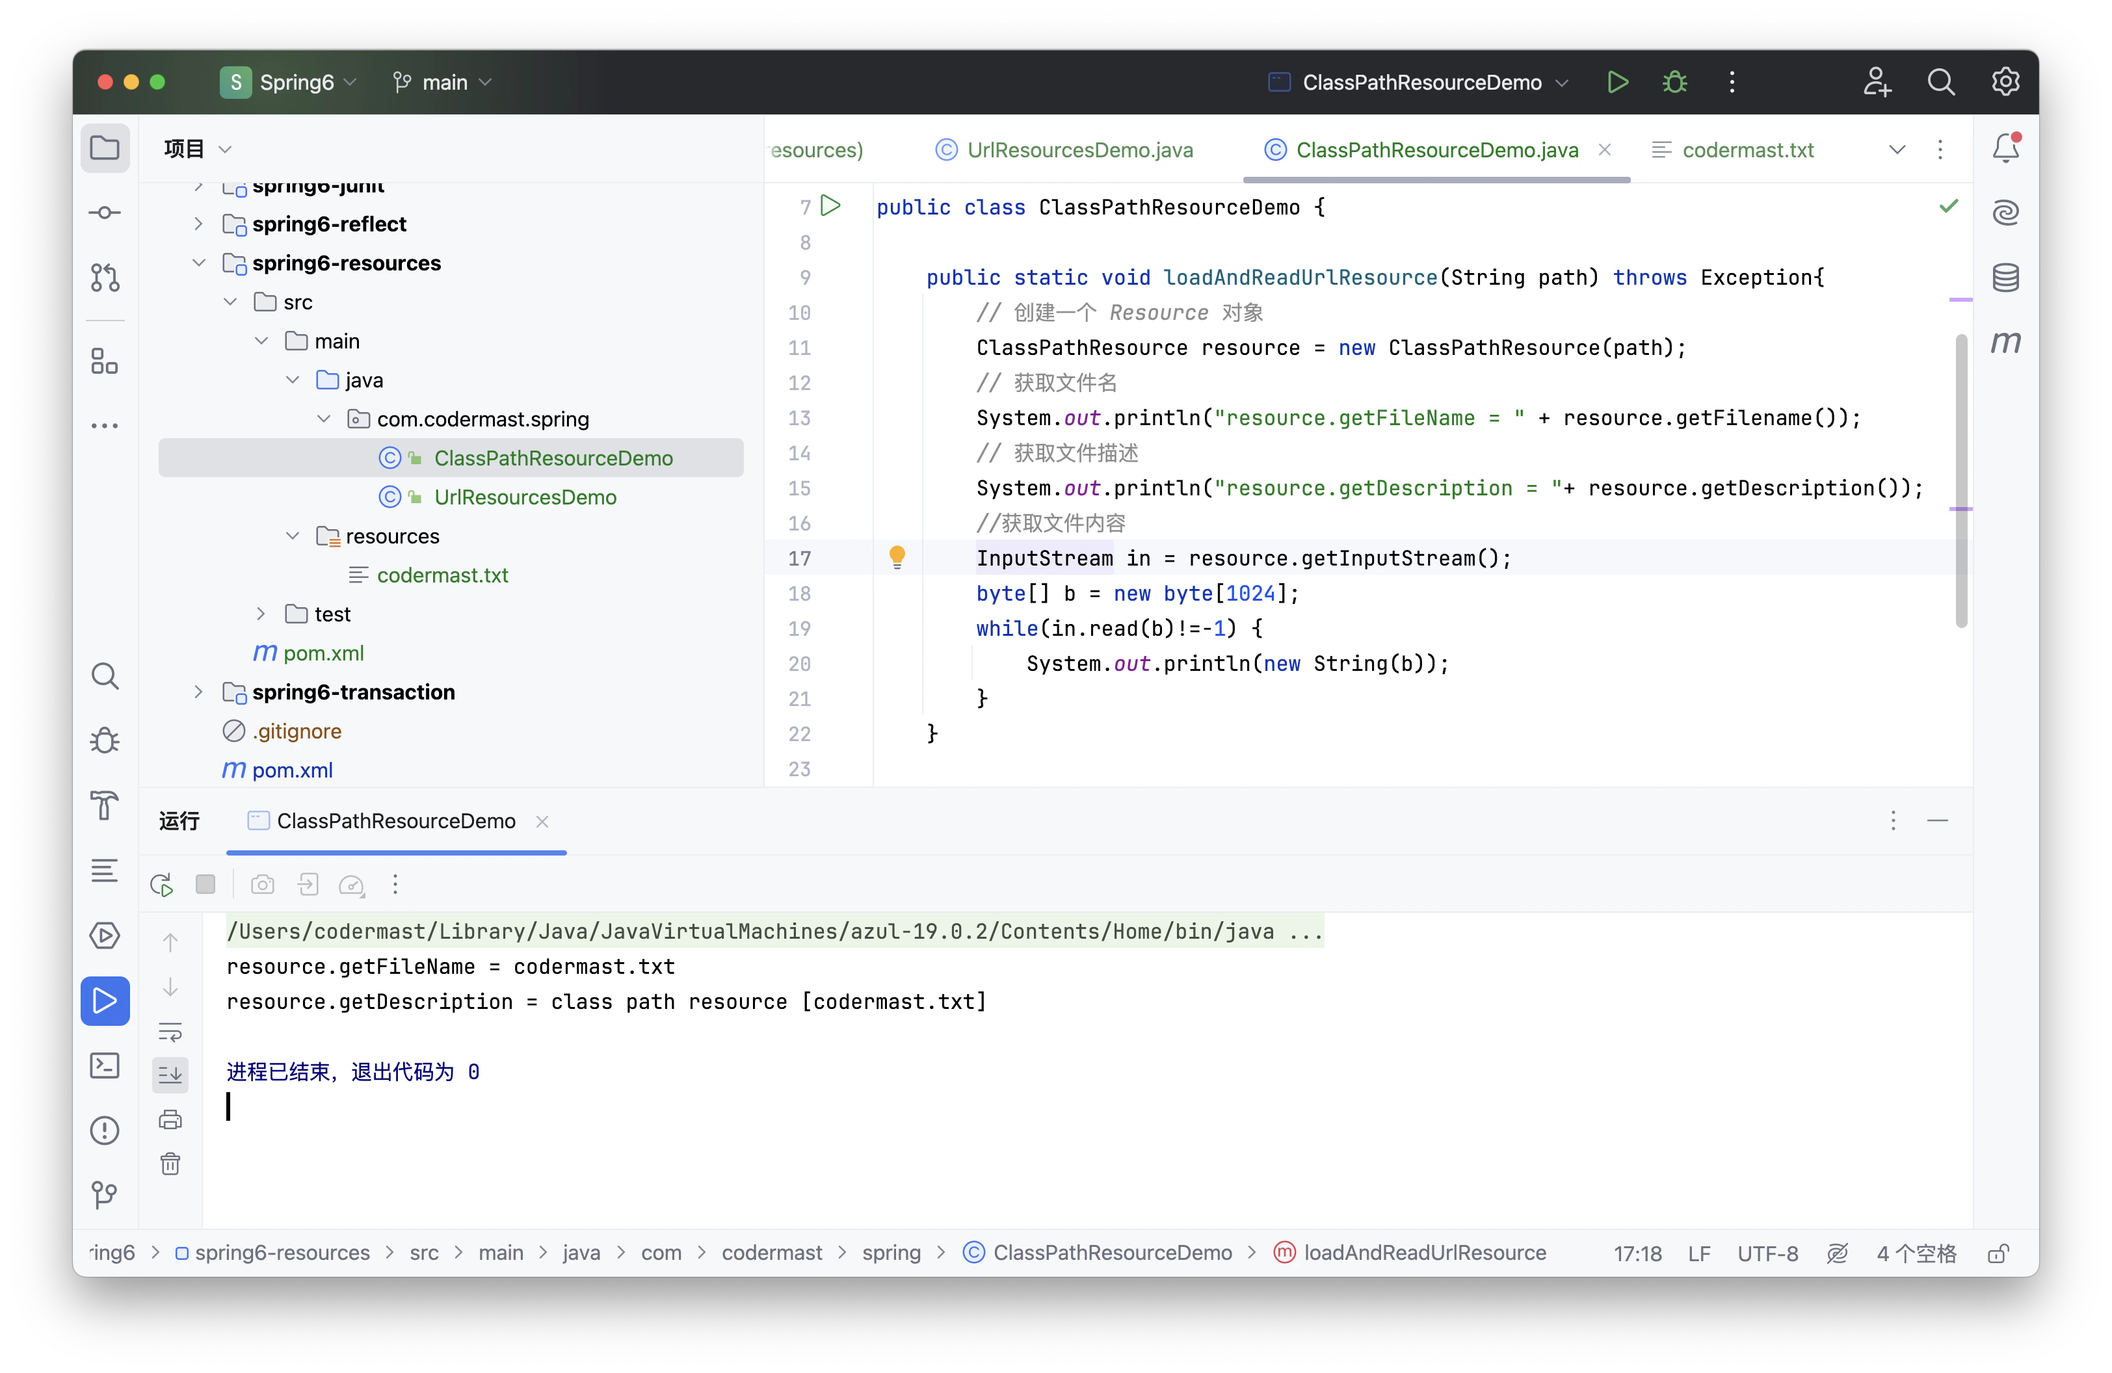The width and height of the screenshot is (2112, 1373).
Task: Click the green Run button in the top toolbar
Action: pos(1617,83)
